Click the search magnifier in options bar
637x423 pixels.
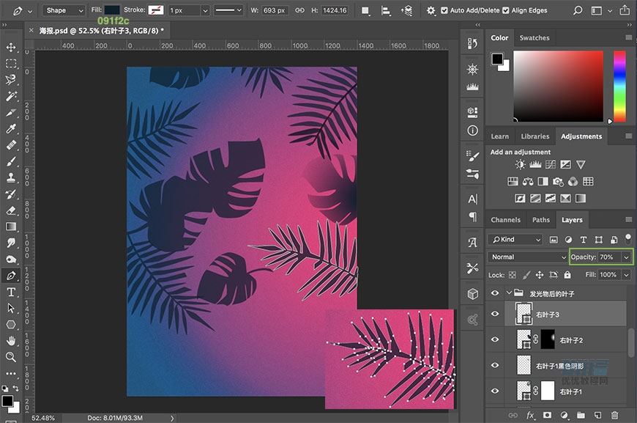[578, 10]
